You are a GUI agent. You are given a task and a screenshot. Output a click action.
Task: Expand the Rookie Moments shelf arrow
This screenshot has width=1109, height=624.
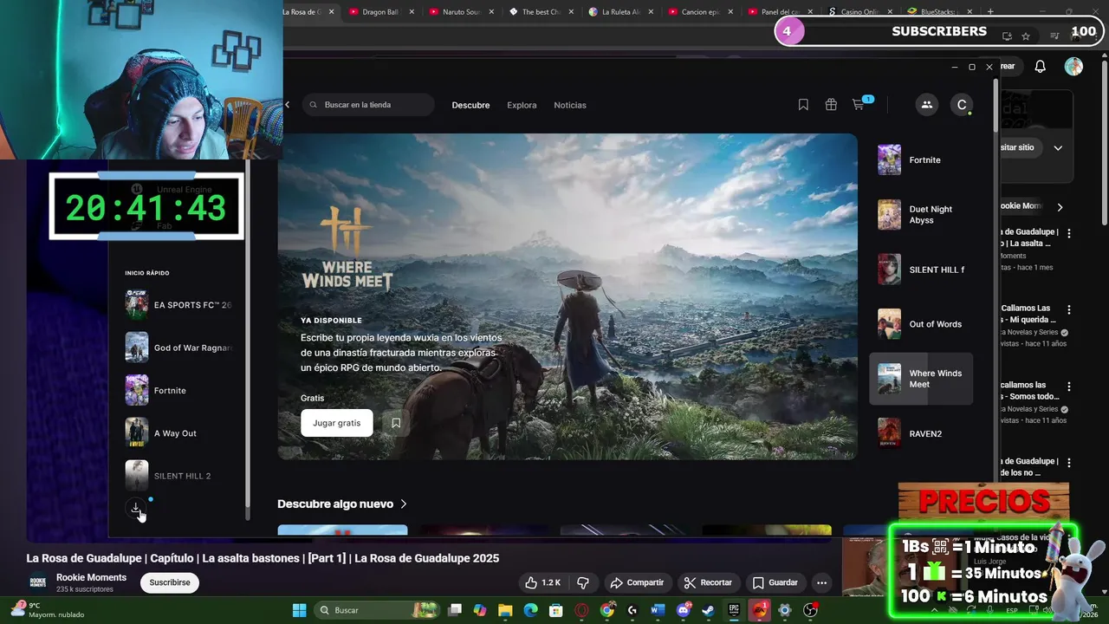tap(1059, 207)
